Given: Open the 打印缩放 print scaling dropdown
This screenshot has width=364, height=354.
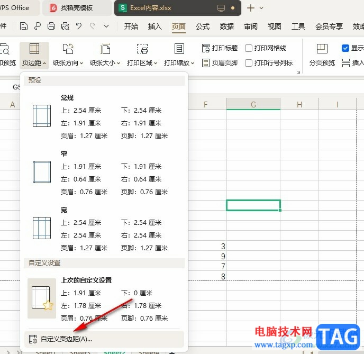Looking at the screenshot, I should point(179,55).
